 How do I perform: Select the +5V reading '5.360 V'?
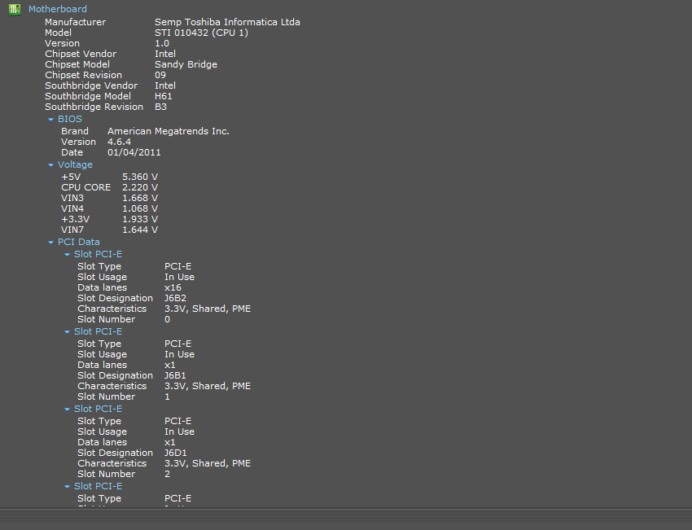pos(140,177)
